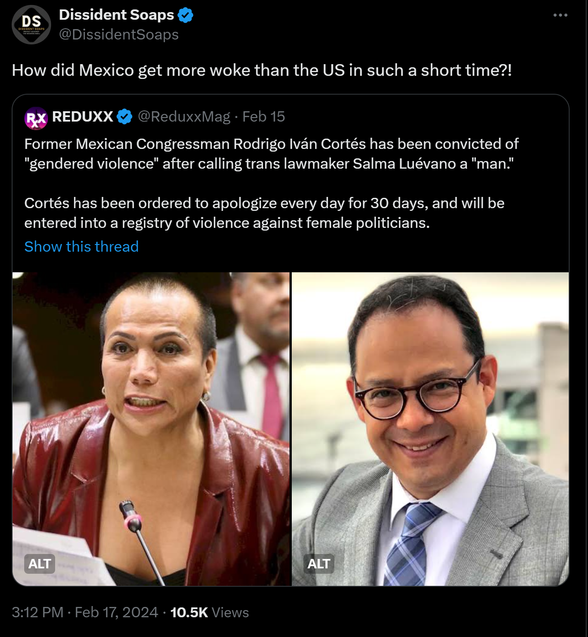Click the verified badge beside REDUXX
The height and width of the screenshot is (637, 588).
pos(125,117)
